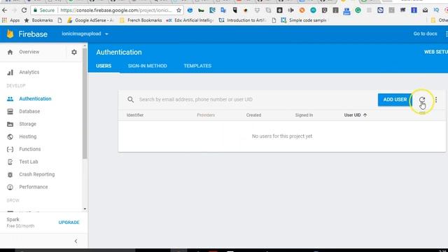Click the Hosting globe icon
Image resolution: width=448 pixels, height=252 pixels.
[10, 136]
